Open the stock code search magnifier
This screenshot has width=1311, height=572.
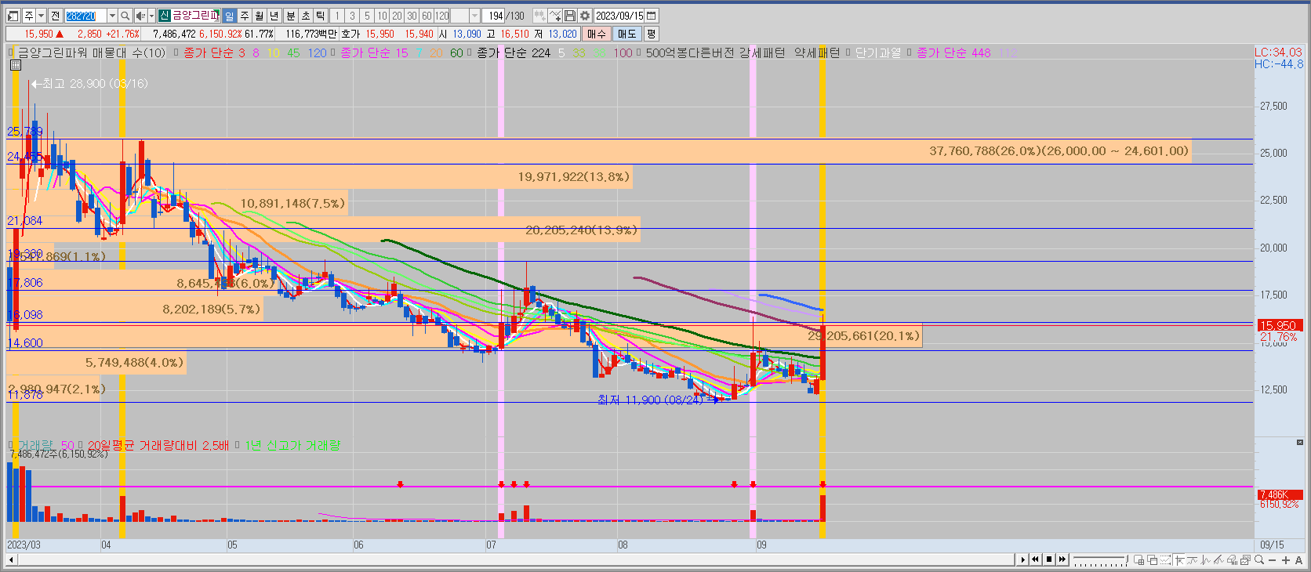point(125,16)
